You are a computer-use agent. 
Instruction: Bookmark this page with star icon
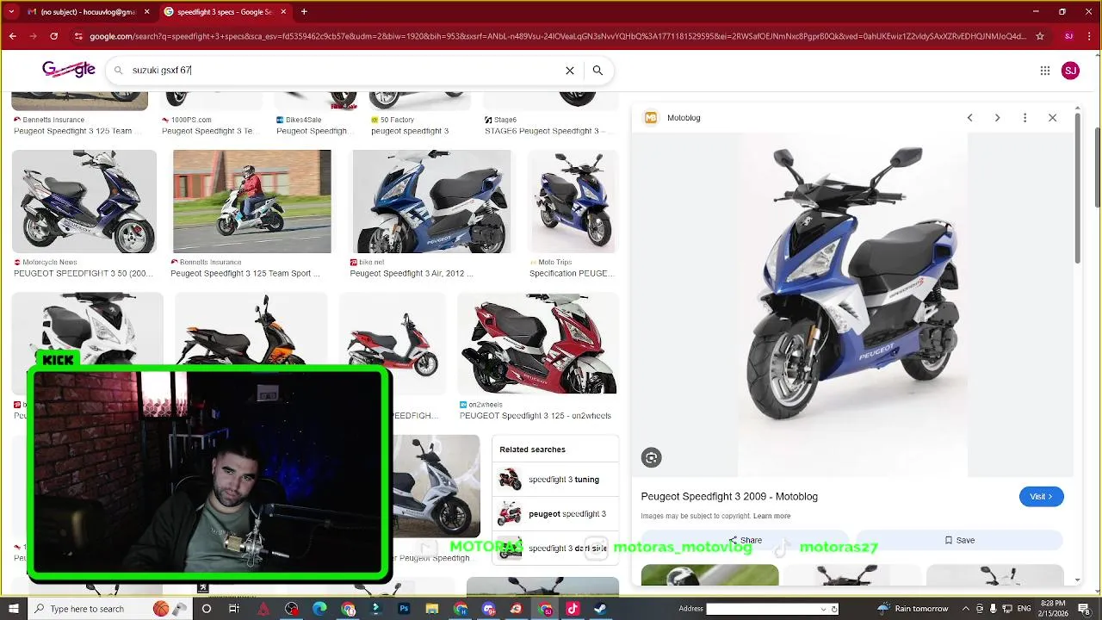tap(1040, 36)
